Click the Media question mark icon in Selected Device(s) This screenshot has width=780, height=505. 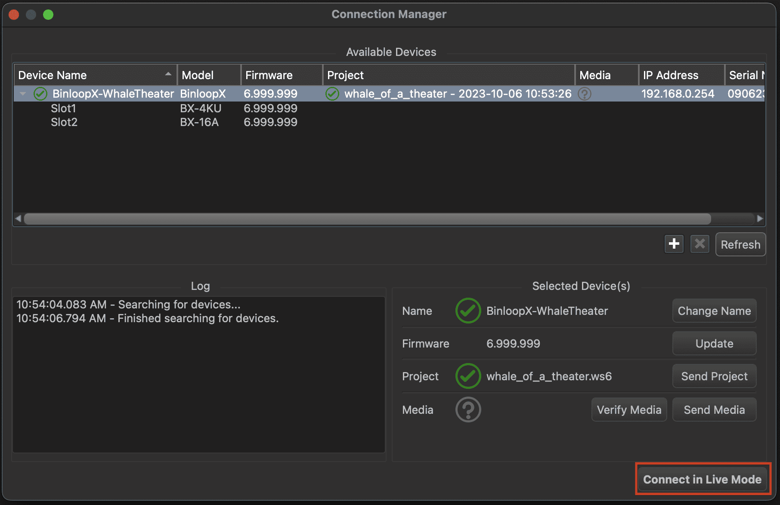pos(468,410)
